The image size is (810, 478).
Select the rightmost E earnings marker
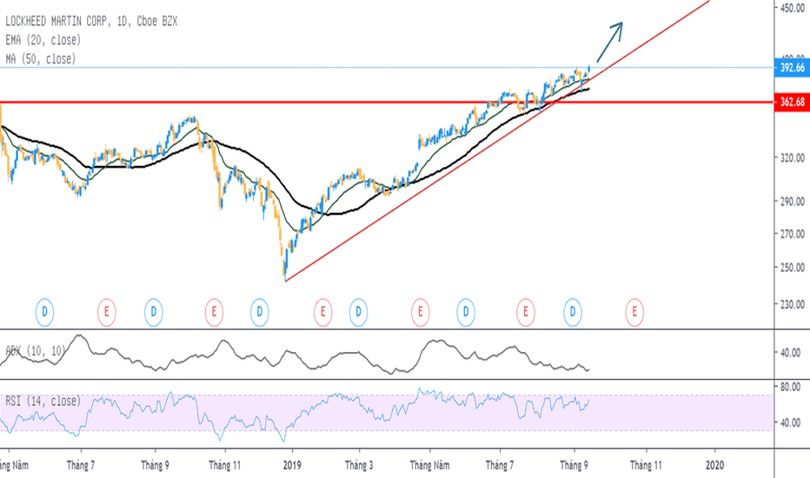(x=634, y=312)
